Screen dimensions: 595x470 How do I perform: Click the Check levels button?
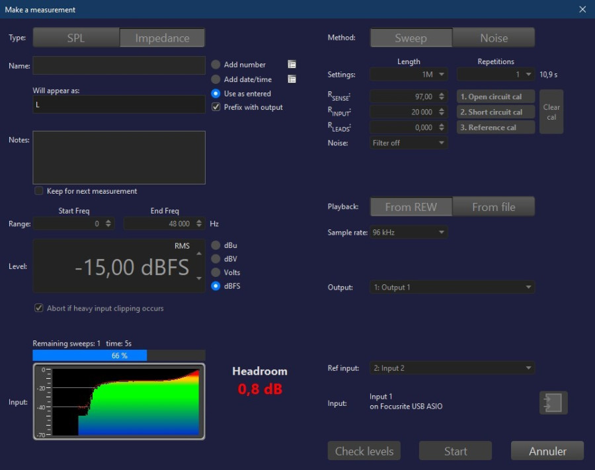pos(364,451)
